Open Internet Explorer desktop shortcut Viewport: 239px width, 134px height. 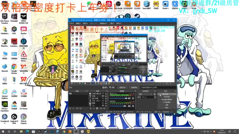(x=4, y=94)
